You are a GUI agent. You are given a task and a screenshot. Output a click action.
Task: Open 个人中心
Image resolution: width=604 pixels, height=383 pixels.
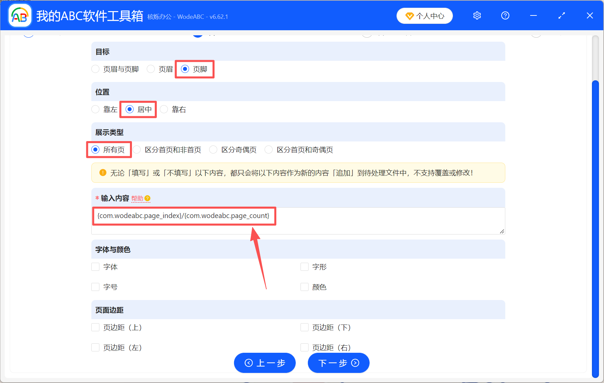[424, 15]
